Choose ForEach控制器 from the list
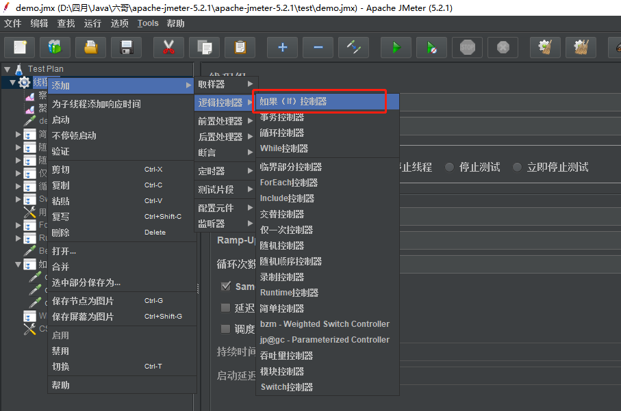The width and height of the screenshot is (621, 411). pyautogui.click(x=327, y=183)
